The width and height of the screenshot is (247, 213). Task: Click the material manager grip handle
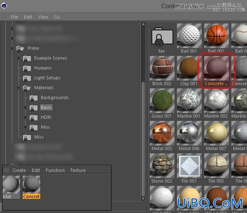pyautogui.click(x=7, y=170)
